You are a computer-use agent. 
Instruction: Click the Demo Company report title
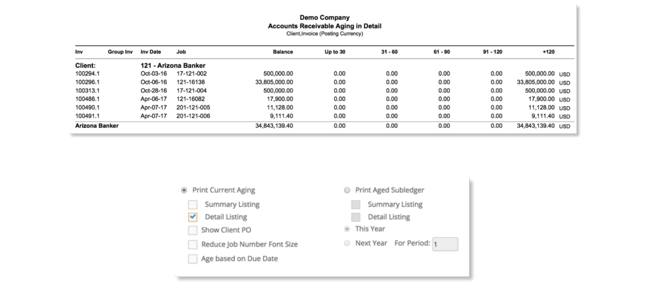324,18
